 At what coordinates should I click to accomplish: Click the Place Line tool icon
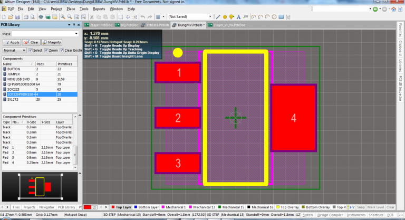(218, 17)
